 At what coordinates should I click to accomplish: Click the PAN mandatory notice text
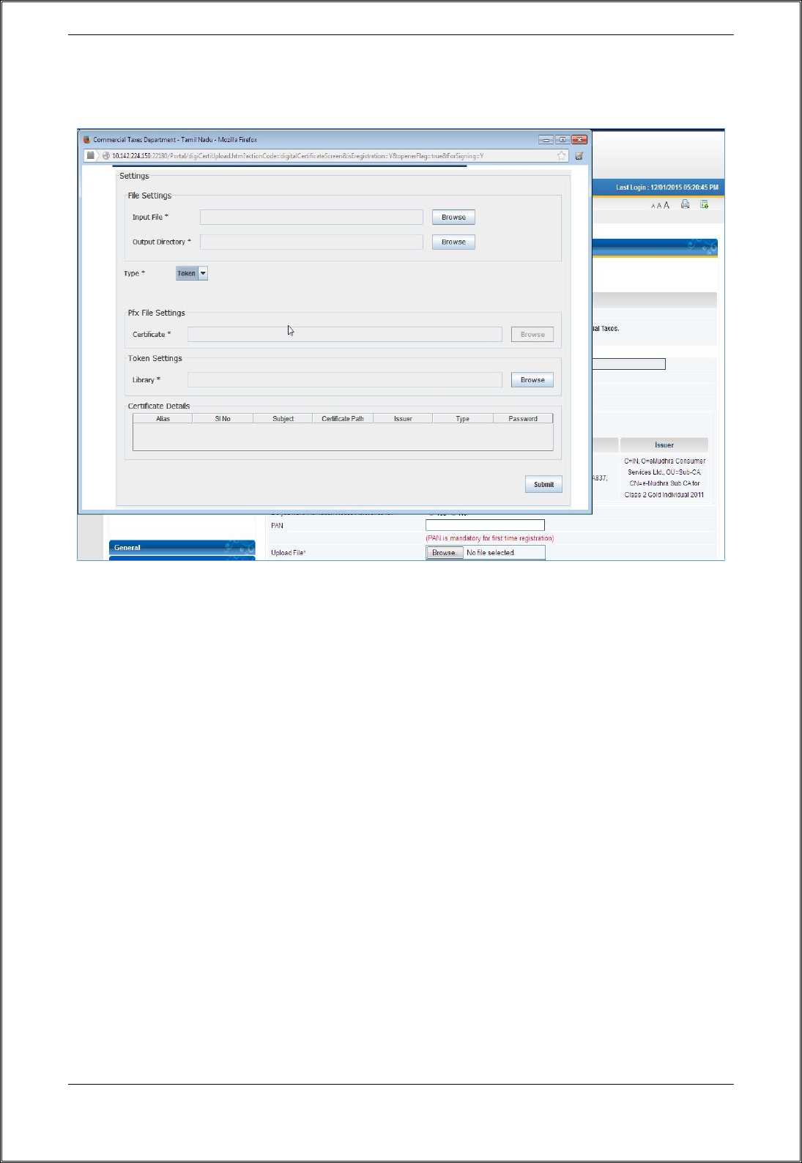coord(490,538)
